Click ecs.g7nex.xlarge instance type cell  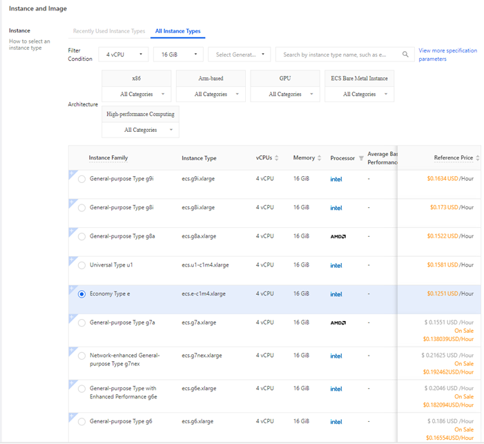point(202,356)
